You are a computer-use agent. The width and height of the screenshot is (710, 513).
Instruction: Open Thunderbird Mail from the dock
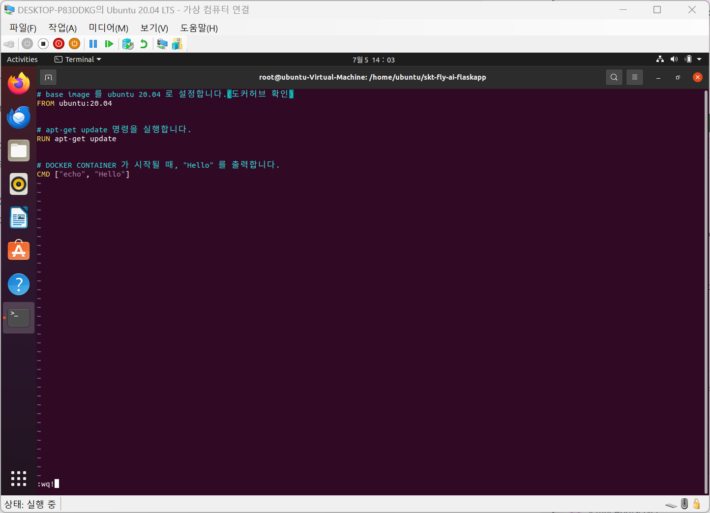pyautogui.click(x=19, y=117)
